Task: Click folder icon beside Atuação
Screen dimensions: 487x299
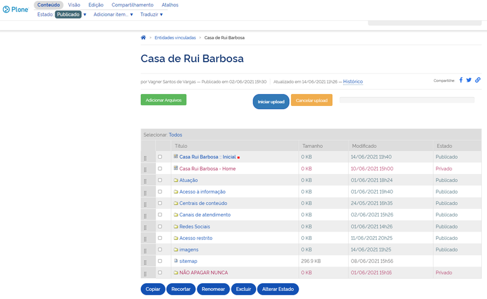Action: (176, 180)
